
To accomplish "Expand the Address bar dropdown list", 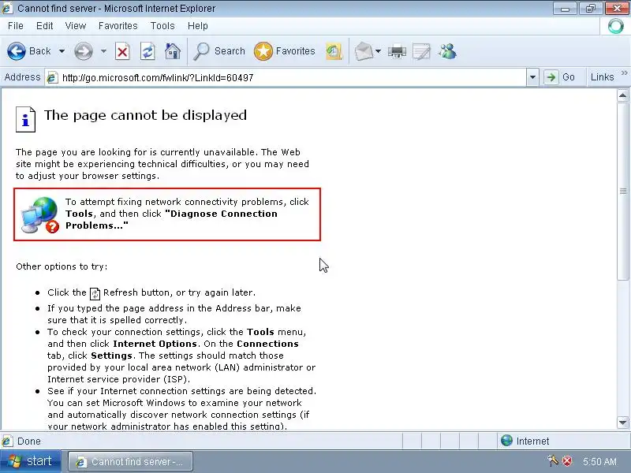I will point(532,77).
